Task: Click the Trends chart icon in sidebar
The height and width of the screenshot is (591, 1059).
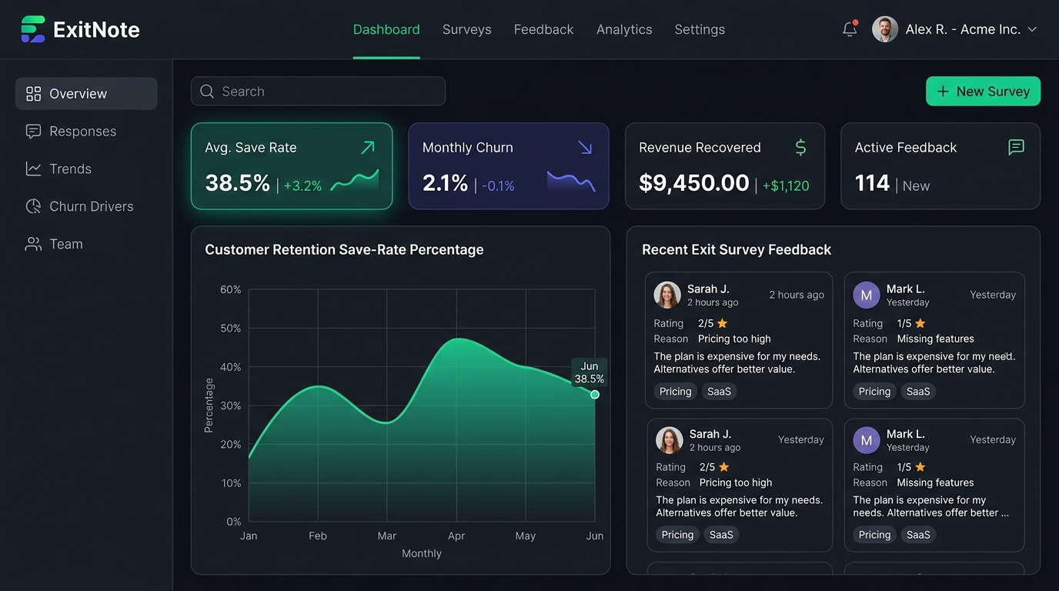Action: coord(33,169)
